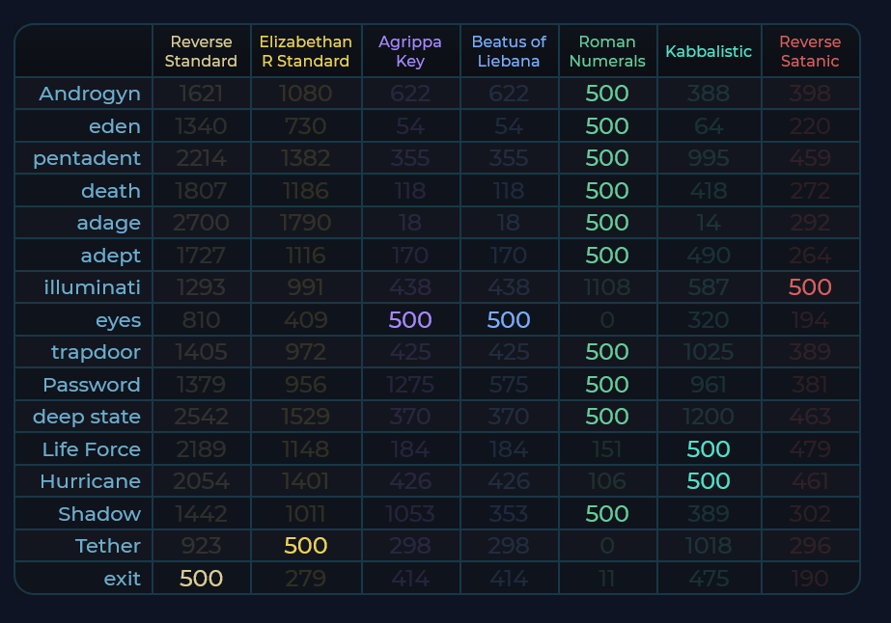Select the Hurricane row label
The width and height of the screenshot is (891, 623).
[91, 481]
